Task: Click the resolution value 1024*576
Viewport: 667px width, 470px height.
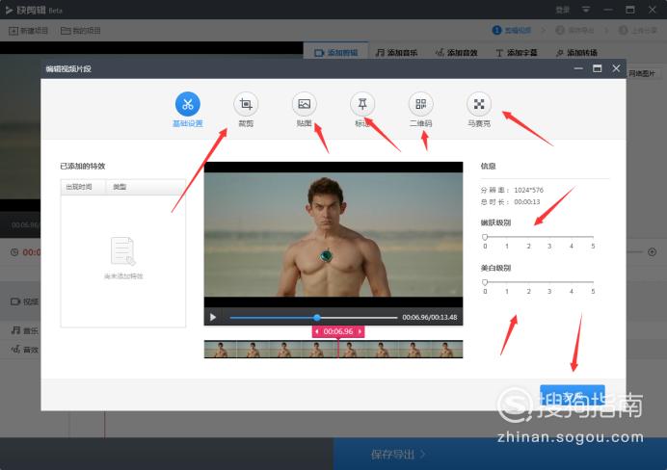Action: [x=528, y=190]
